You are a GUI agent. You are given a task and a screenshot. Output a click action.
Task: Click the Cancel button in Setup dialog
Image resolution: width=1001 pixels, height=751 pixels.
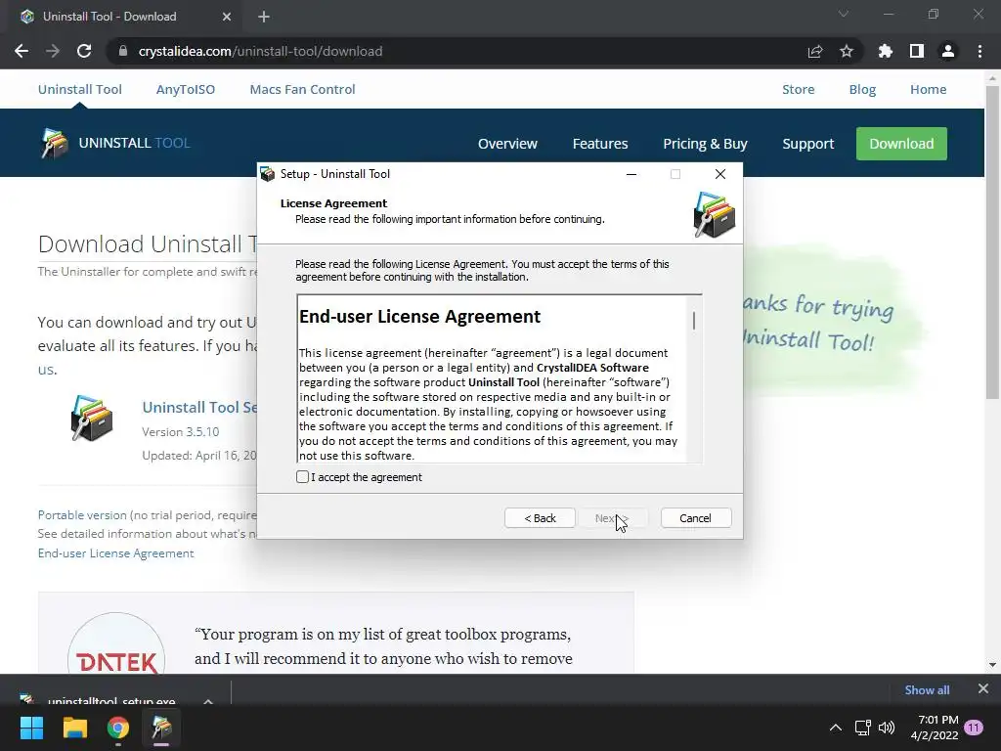point(696,518)
